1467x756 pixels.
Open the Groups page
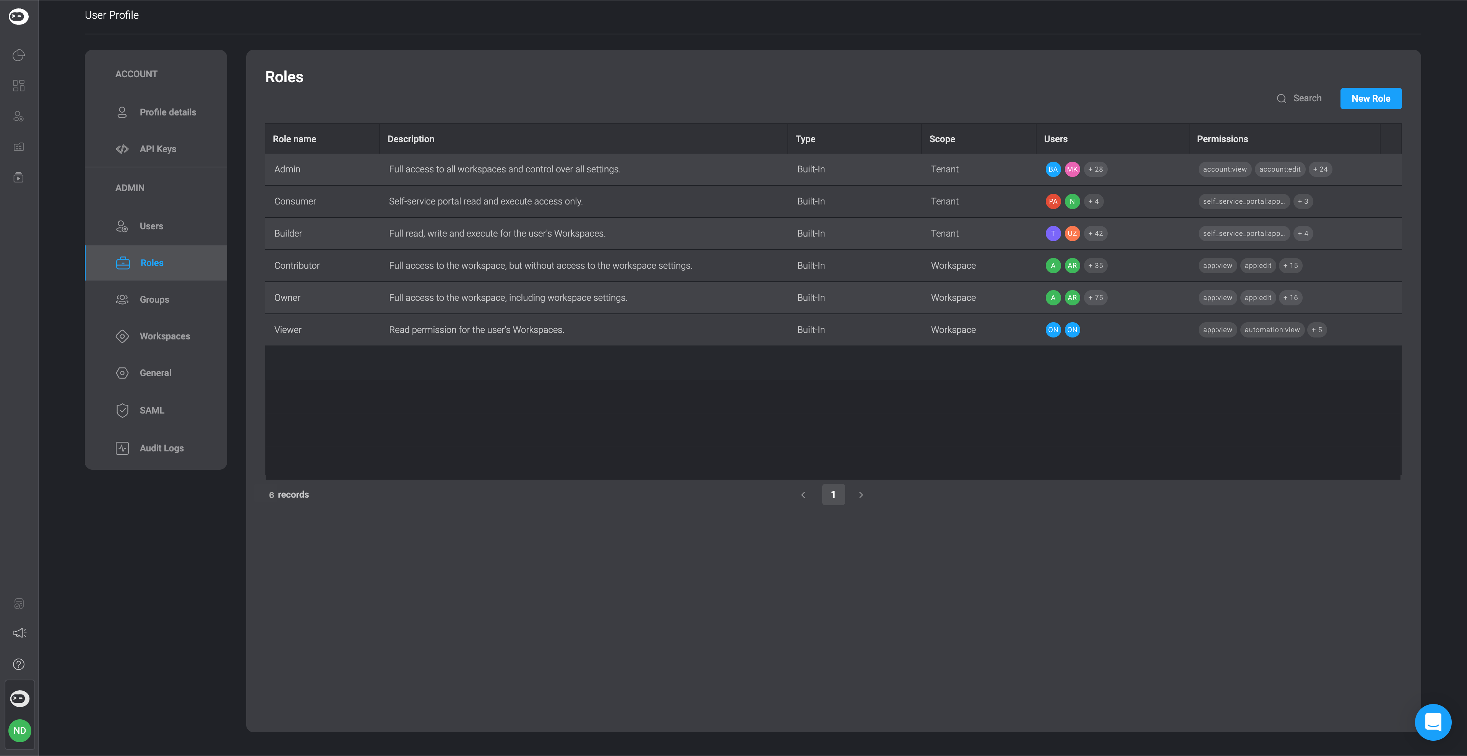[156, 299]
